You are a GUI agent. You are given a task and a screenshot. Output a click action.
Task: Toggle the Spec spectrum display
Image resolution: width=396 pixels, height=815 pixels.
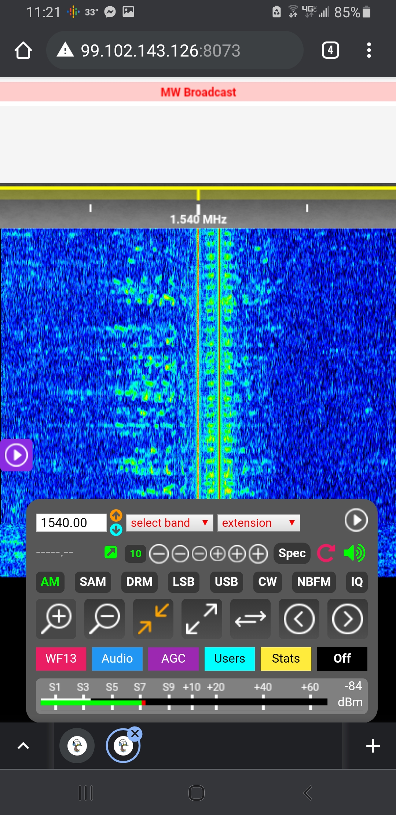click(292, 553)
